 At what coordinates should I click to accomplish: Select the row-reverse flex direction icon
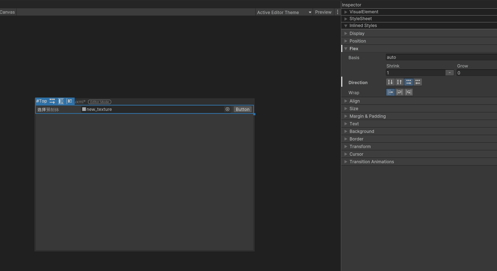click(418, 82)
